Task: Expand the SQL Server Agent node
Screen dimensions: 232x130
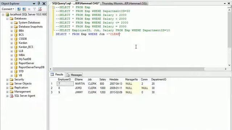Action: point(7,96)
